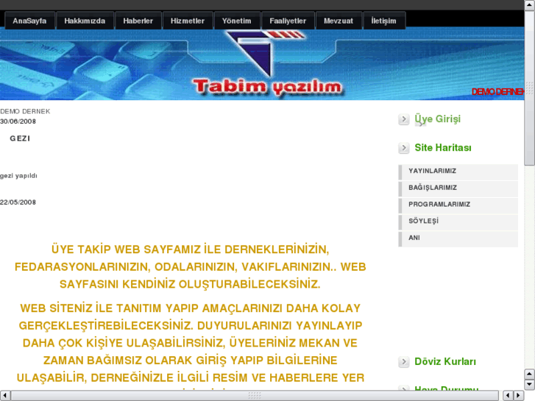Select Hizmetler in the top menu
Image resolution: width=535 pixels, height=401 pixels.
188,21
